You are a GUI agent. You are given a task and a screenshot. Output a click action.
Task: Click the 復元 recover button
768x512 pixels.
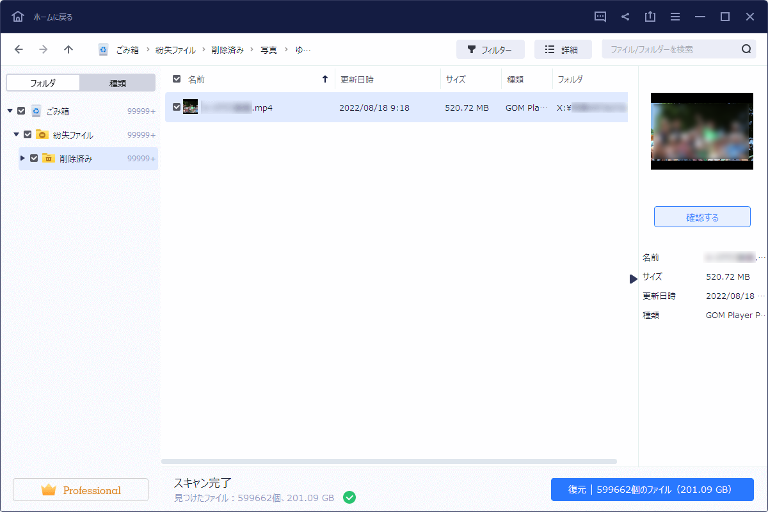click(x=652, y=490)
